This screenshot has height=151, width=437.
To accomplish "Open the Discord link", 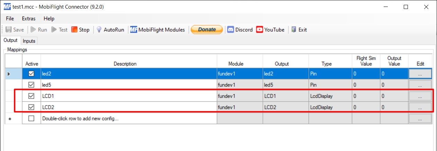I will click(240, 30).
